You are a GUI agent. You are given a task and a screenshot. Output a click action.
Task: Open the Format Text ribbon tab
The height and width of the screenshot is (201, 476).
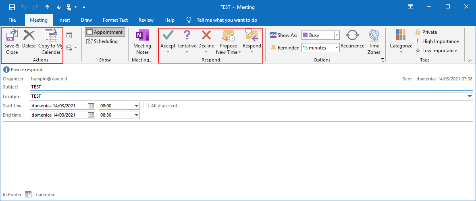(x=115, y=20)
